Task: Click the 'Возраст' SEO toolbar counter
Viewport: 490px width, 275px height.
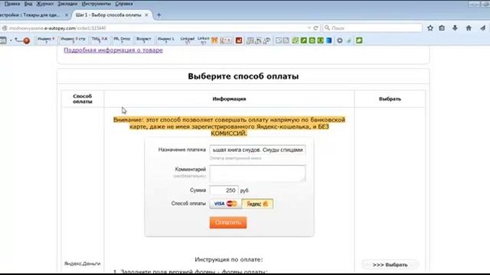Action: (x=144, y=40)
